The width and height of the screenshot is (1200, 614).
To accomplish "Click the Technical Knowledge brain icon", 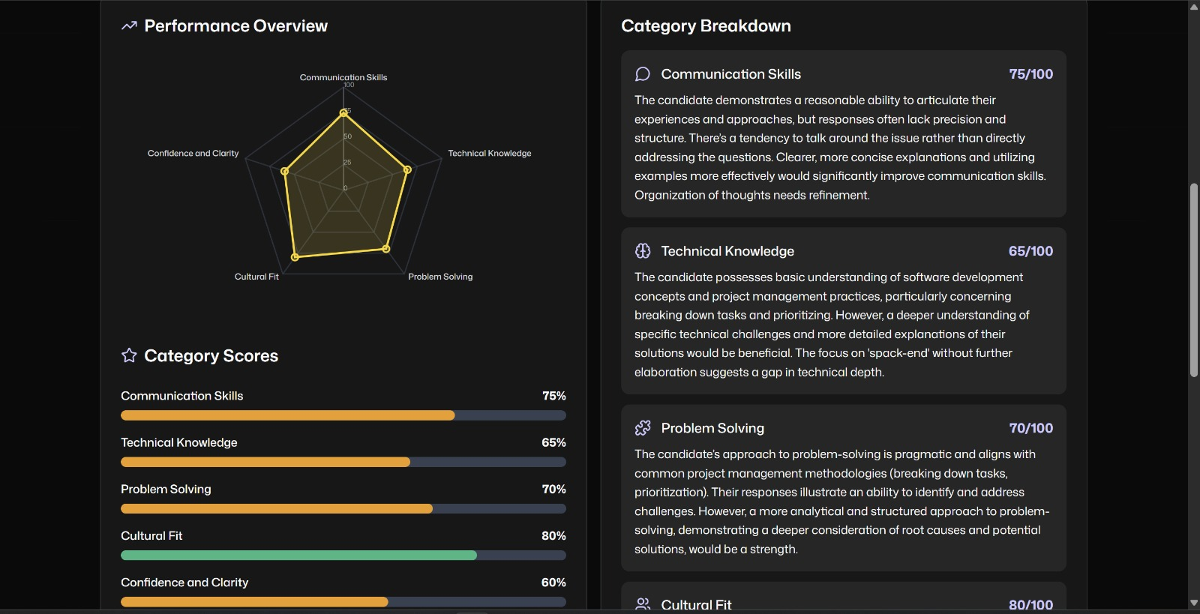I will [x=643, y=251].
